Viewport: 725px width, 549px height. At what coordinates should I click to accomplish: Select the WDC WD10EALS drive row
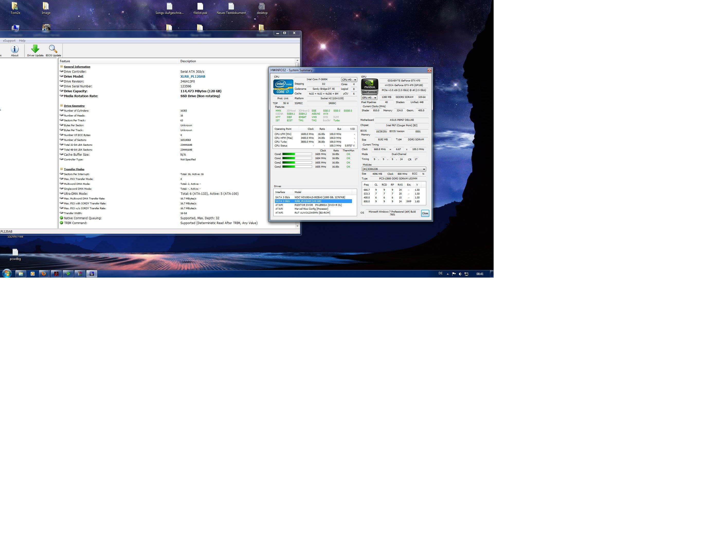pyautogui.click(x=319, y=197)
